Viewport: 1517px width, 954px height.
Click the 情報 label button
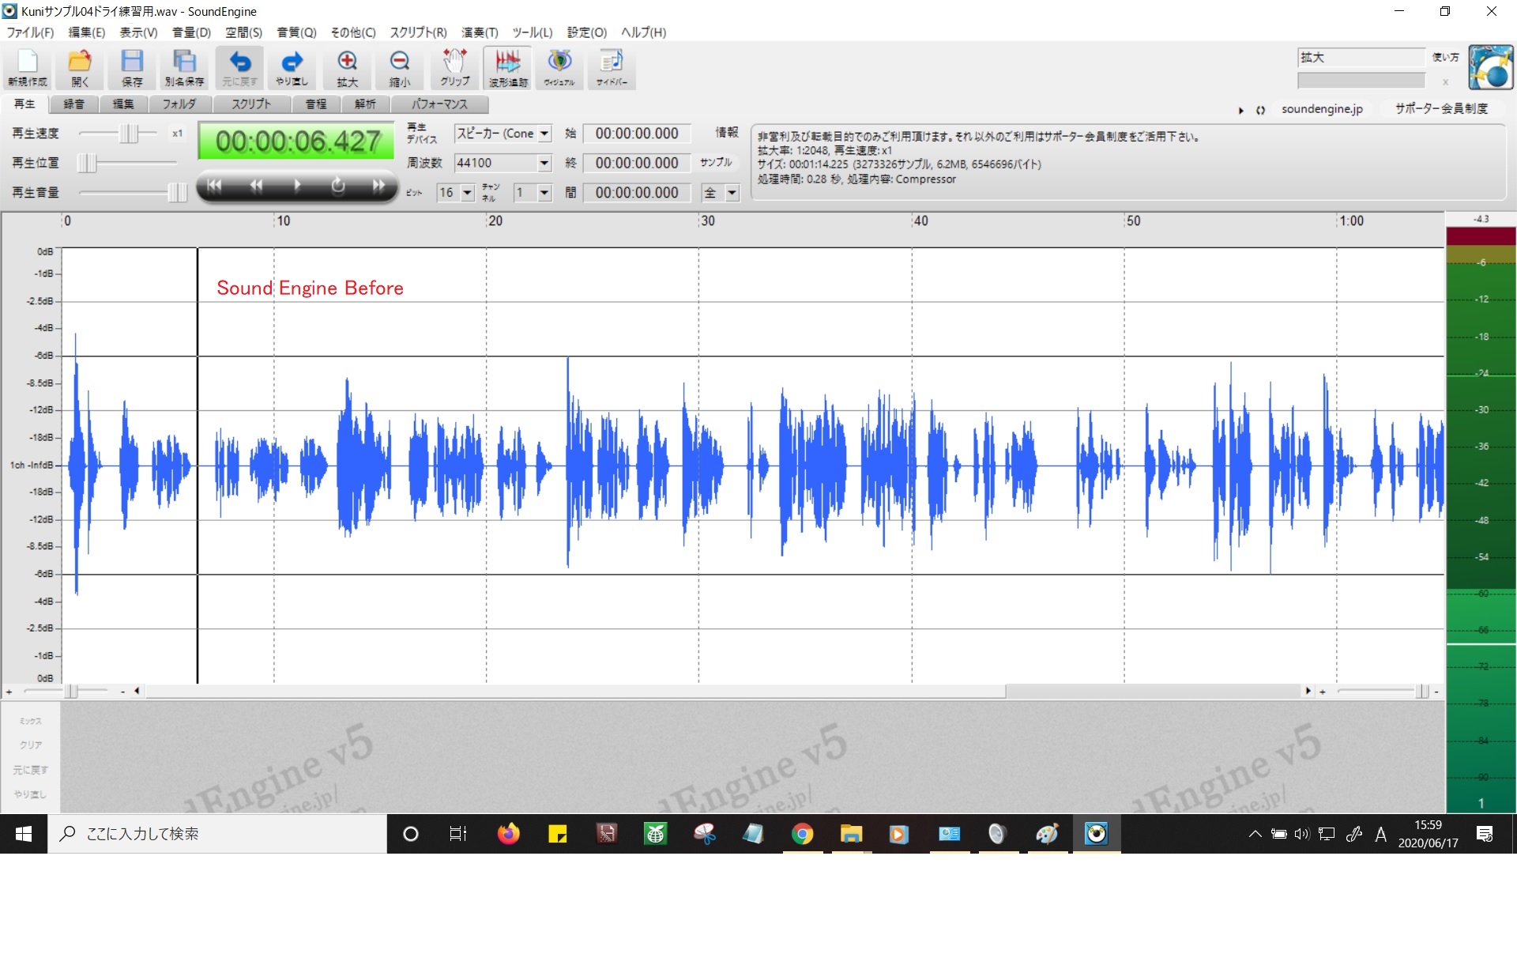tap(727, 132)
